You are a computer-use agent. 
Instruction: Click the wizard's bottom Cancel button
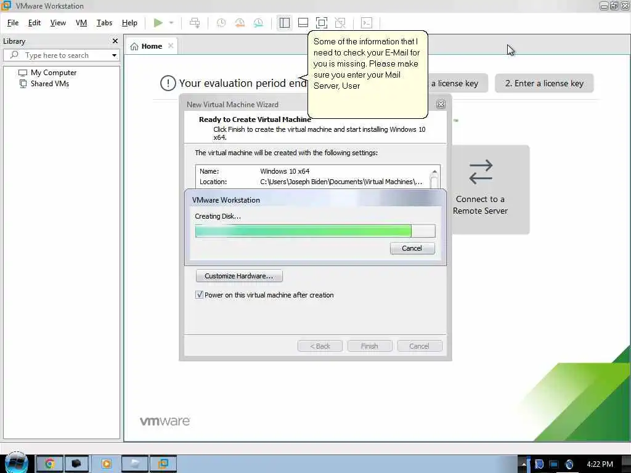coord(419,346)
